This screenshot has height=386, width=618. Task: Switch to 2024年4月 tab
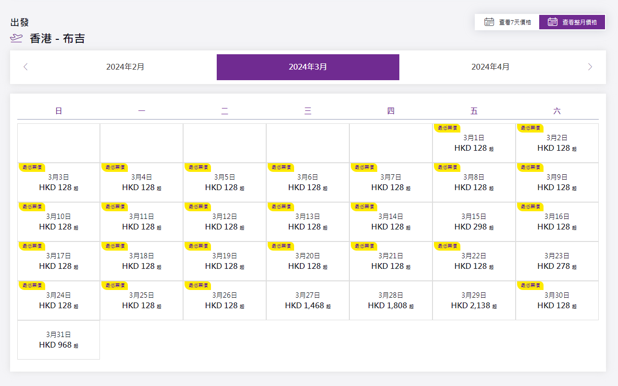click(490, 67)
